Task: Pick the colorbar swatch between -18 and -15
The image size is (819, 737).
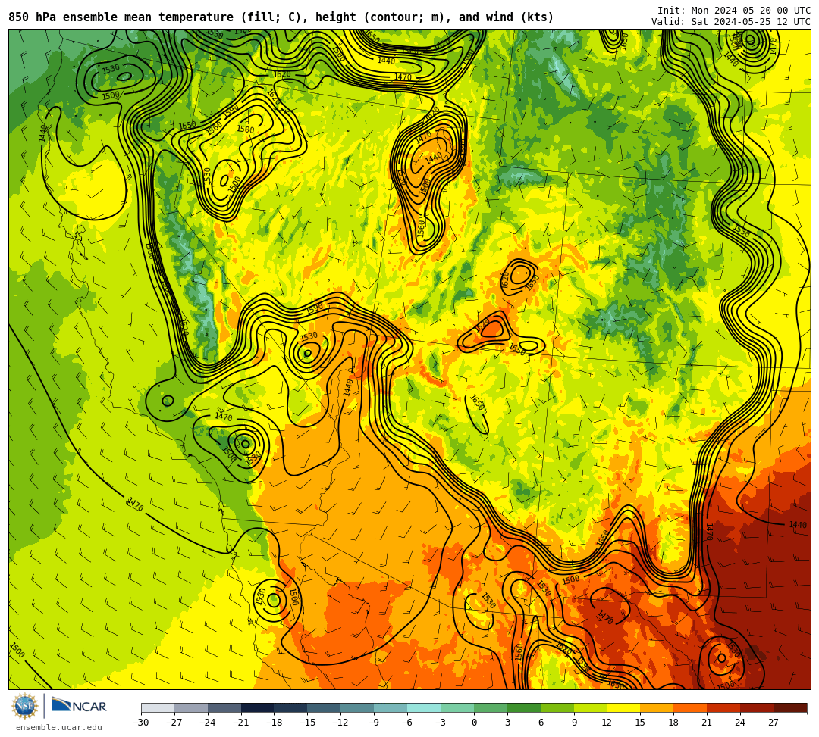Action: pos(291,707)
